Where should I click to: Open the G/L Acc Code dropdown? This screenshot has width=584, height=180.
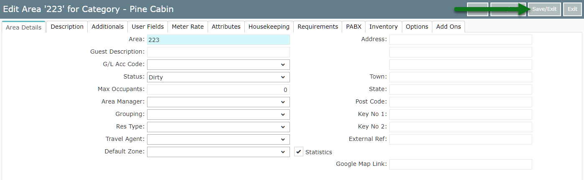pos(218,64)
